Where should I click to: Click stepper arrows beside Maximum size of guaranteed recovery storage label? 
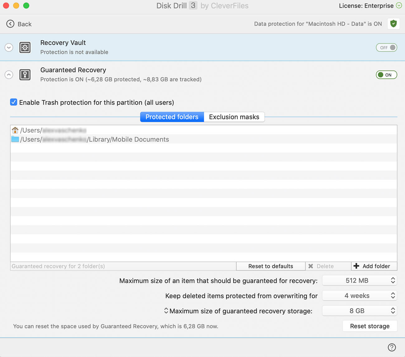pos(166,311)
